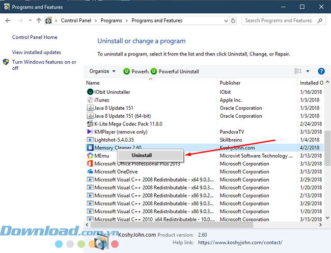The image size is (331, 253).
Task: Click the horizontal scrollbar thumb
Action: (x=172, y=224)
